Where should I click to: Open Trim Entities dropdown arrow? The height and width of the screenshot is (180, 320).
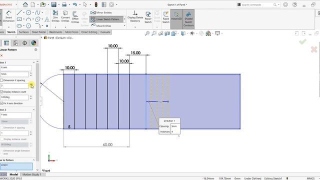click(x=55, y=27)
